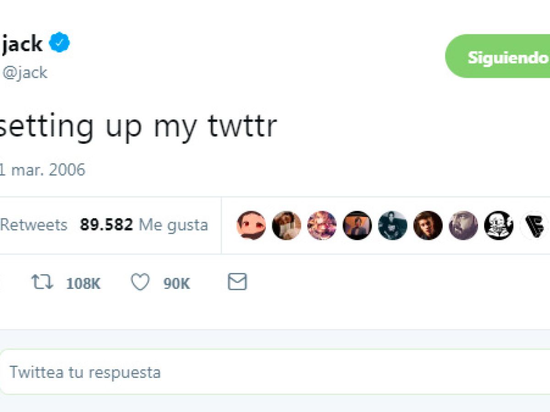Click the last portrait avatar before the skull
The image size is (550, 412).
463,225
